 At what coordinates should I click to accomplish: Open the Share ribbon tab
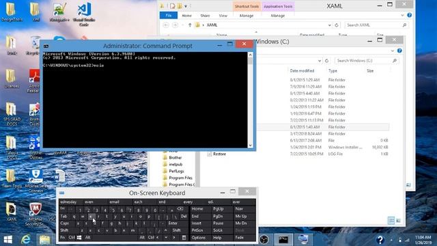[205, 16]
